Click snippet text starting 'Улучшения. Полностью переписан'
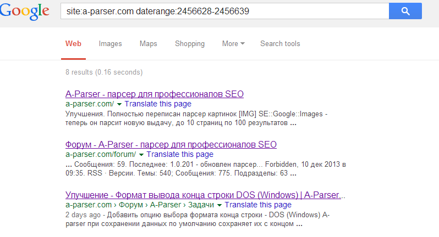Image resolution: width=439 pixels, height=237 pixels. click(x=196, y=119)
